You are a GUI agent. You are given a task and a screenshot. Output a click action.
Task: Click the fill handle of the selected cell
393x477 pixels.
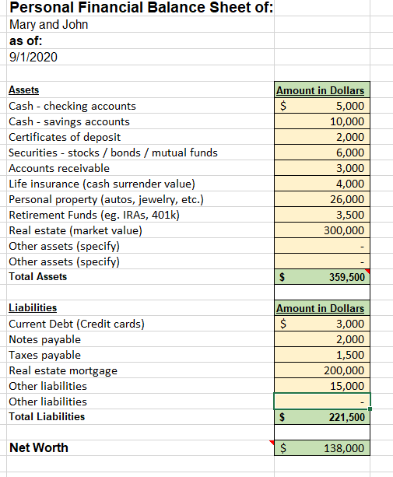(x=370, y=409)
